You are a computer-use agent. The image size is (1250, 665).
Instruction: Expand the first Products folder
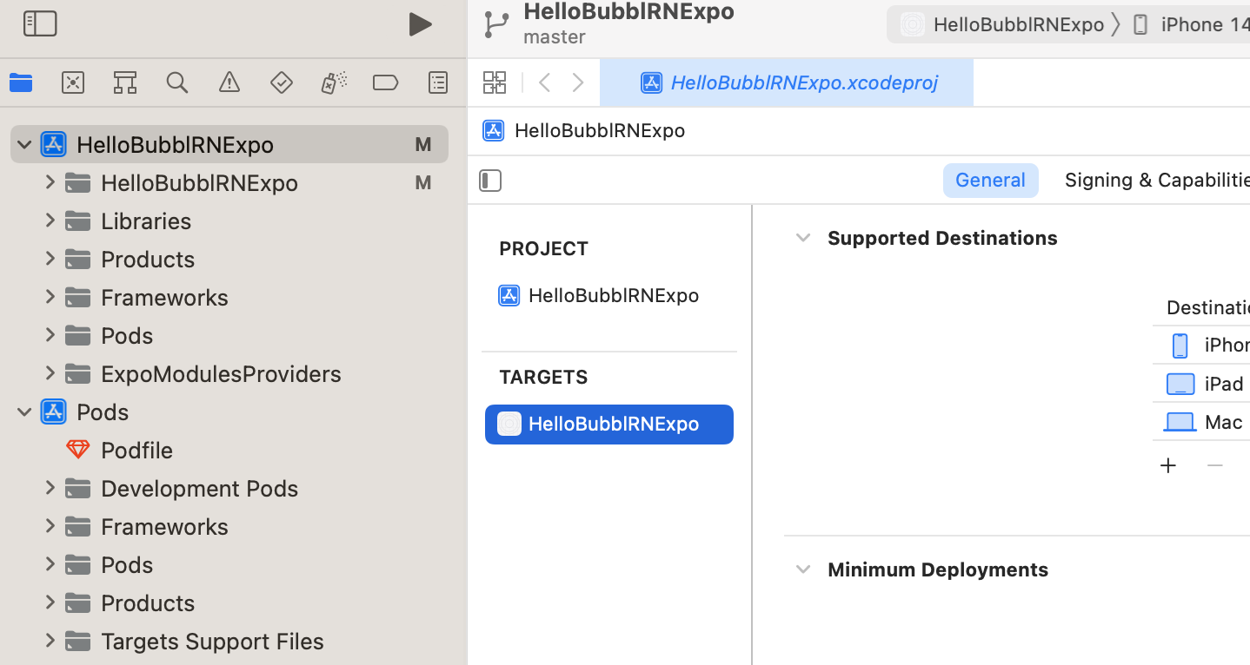pos(50,259)
